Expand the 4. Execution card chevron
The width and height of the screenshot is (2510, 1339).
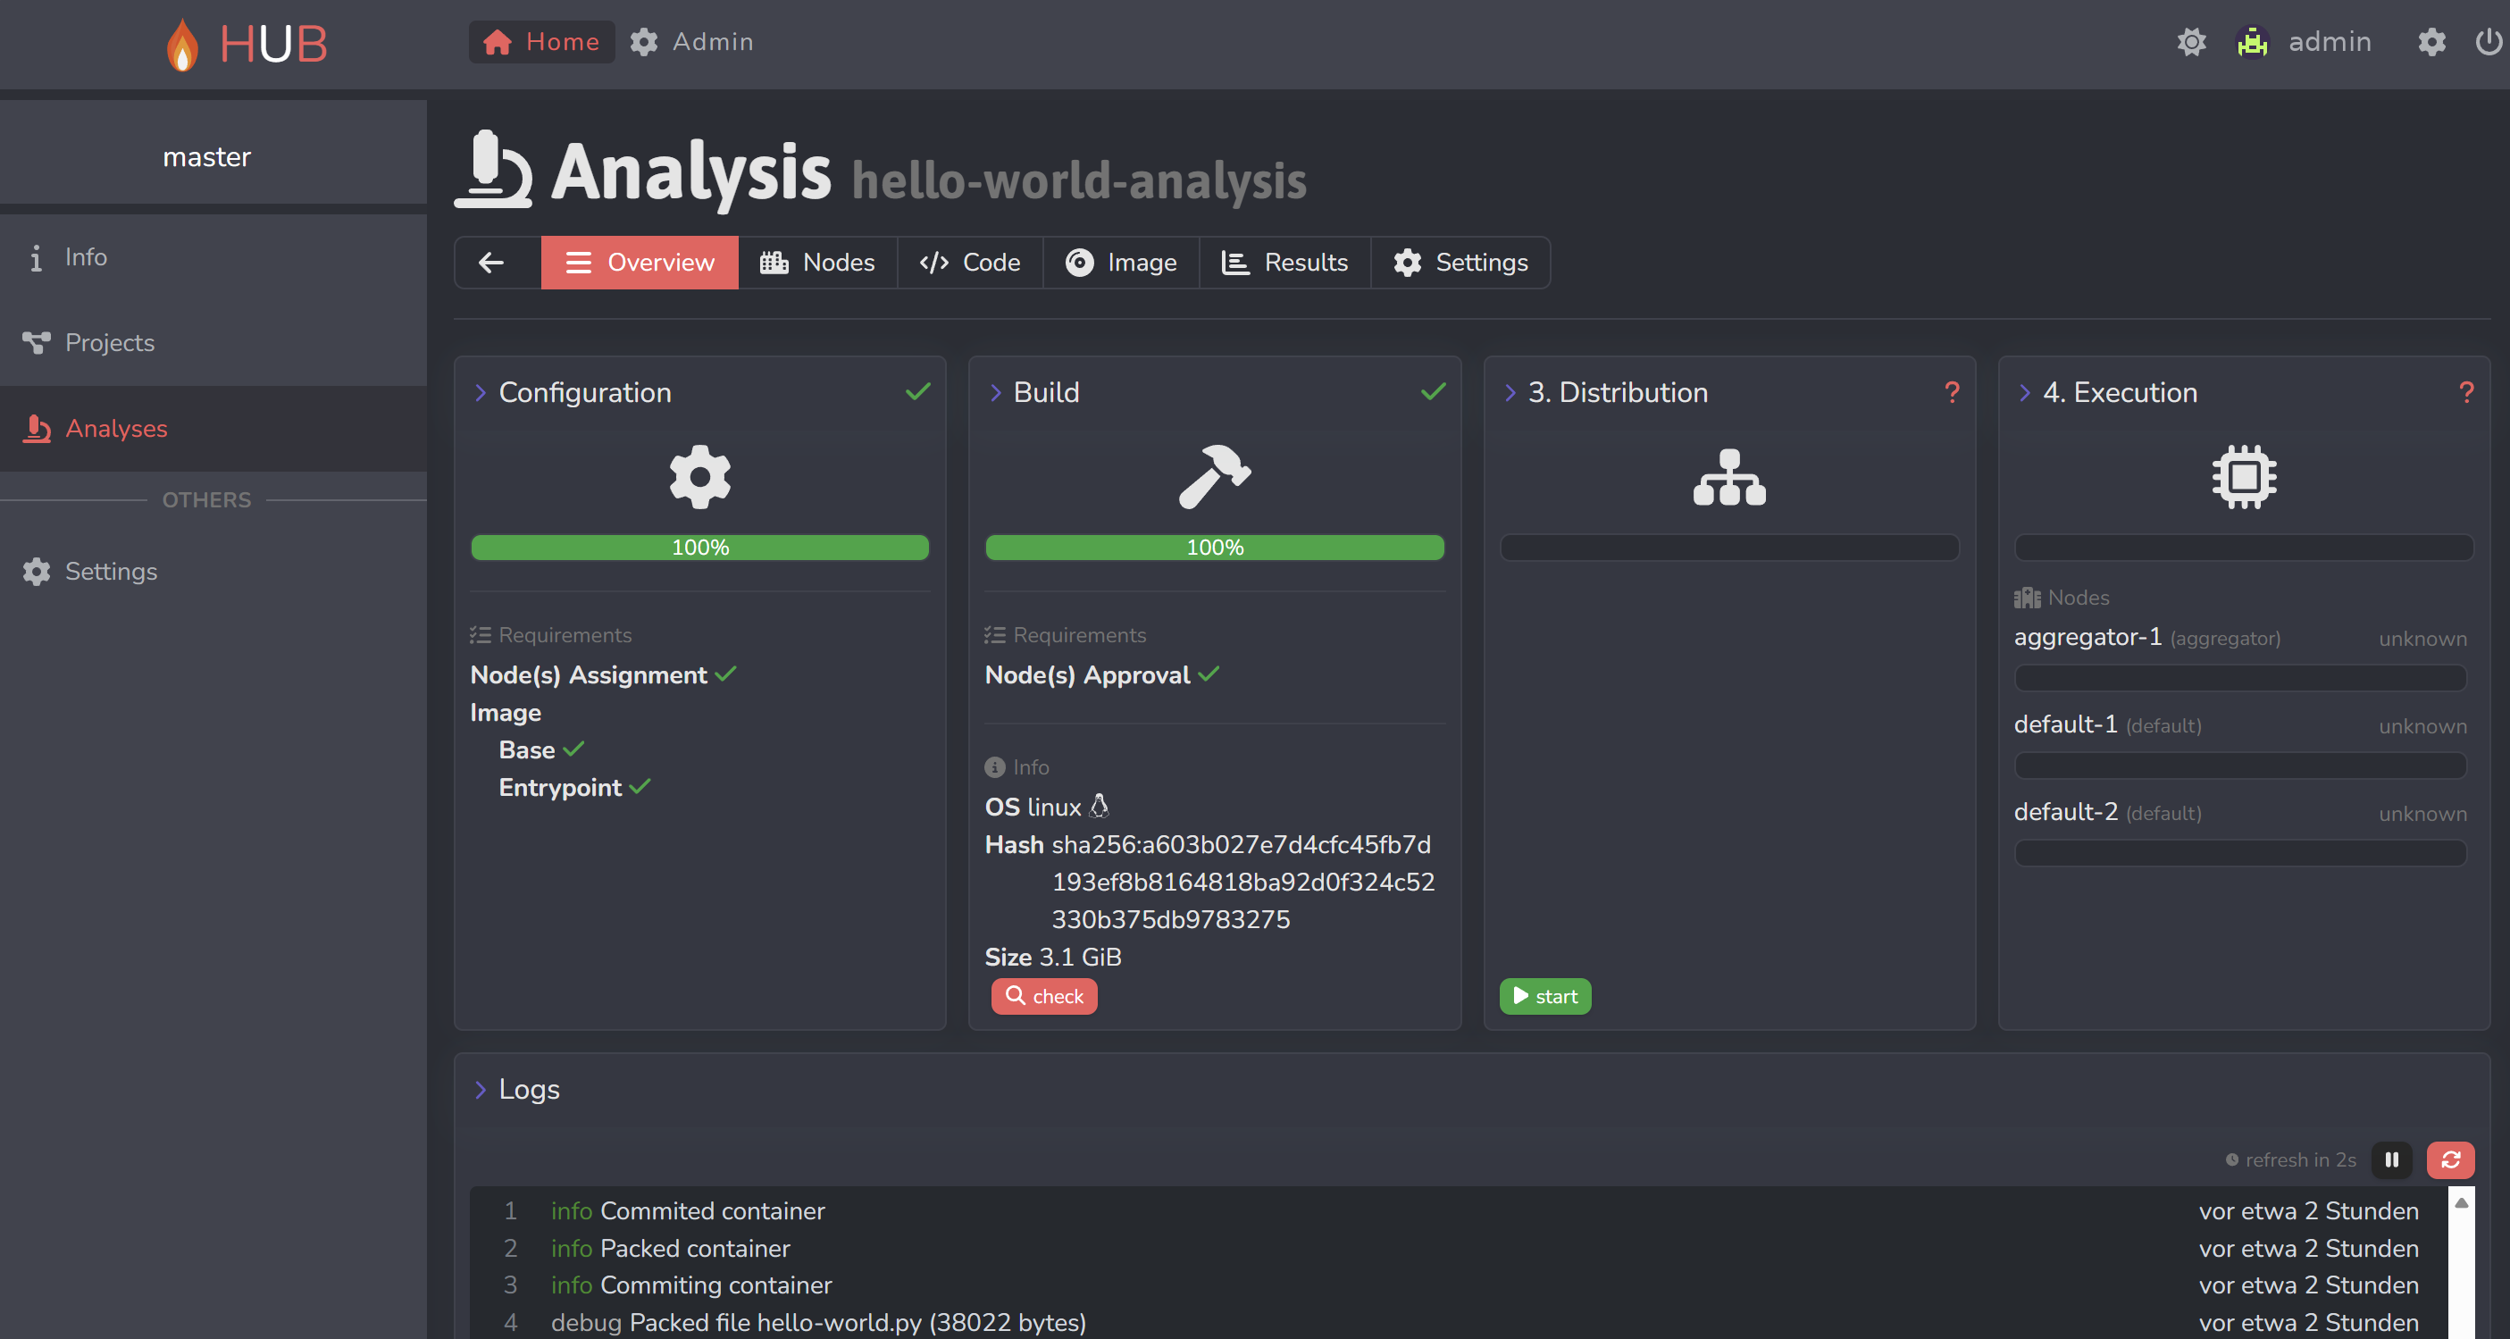tap(2024, 393)
